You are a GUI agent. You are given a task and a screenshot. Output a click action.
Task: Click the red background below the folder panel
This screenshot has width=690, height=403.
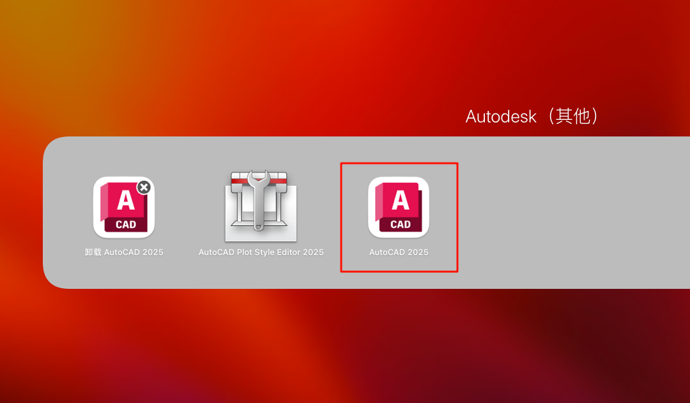pos(345,344)
